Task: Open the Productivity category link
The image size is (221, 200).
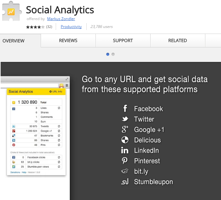Action: coord(71,27)
